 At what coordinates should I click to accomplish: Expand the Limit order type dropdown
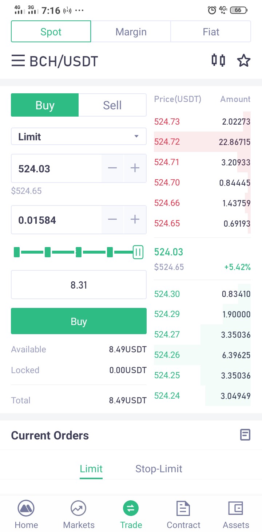click(x=79, y=137)
